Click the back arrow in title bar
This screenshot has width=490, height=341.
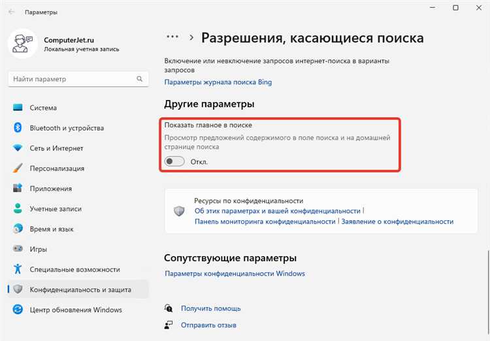click(x=12, y=12)
